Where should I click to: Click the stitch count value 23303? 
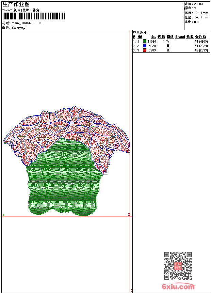pyautogui.click(x=198, y=4)
